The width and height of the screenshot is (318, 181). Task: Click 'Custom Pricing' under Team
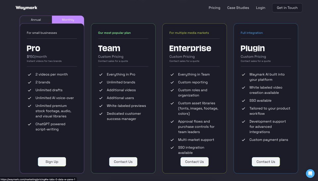(111, 57)
